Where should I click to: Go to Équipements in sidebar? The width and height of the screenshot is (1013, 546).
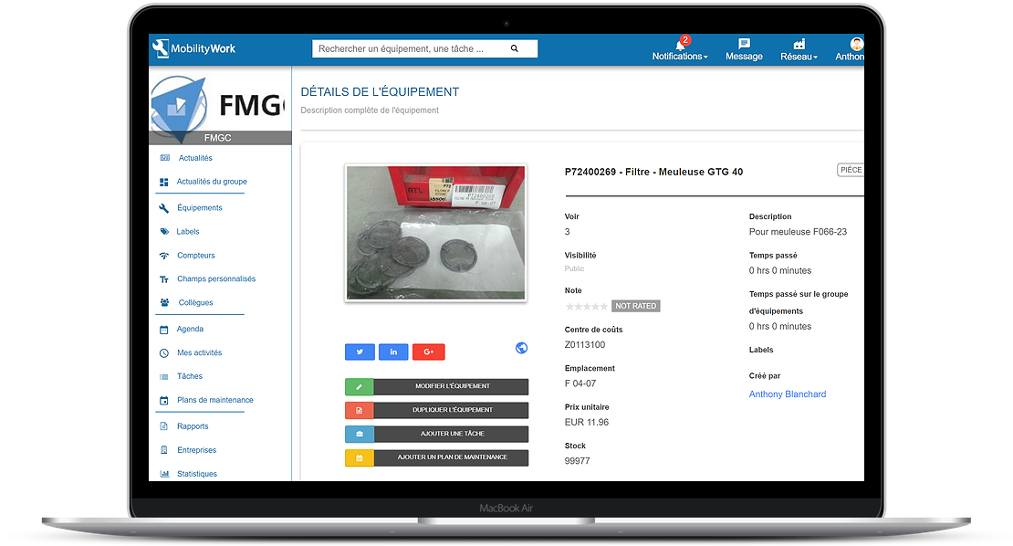click(200, 207)
